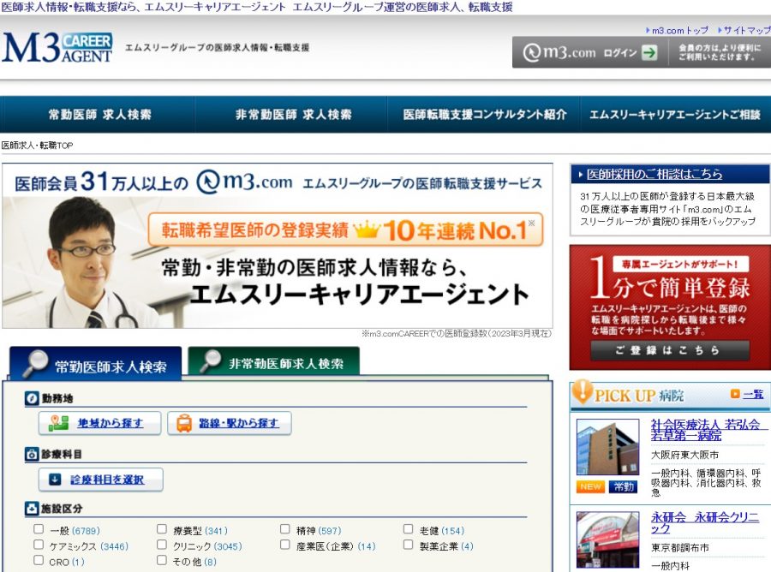Select the その他 (8) checkbox

(x=161, y=560)
